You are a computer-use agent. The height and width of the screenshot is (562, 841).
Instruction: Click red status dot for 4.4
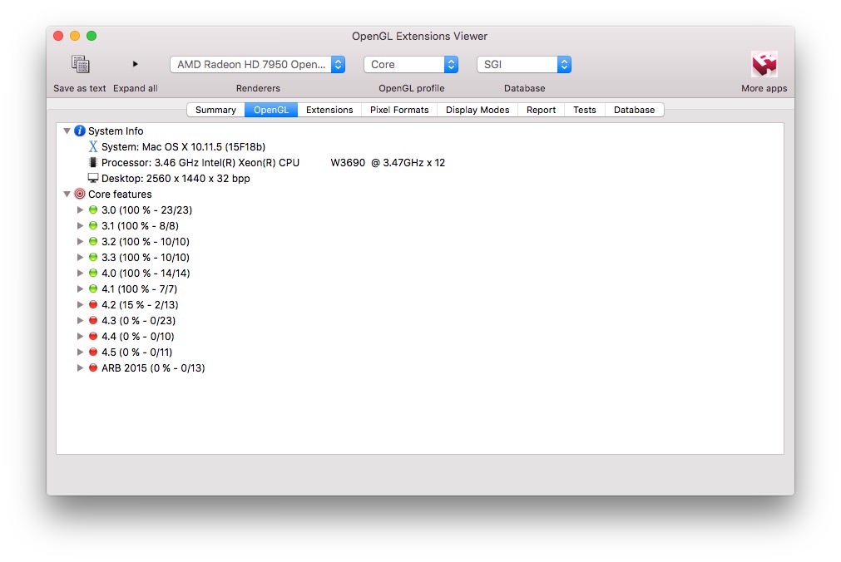[93, 336]
